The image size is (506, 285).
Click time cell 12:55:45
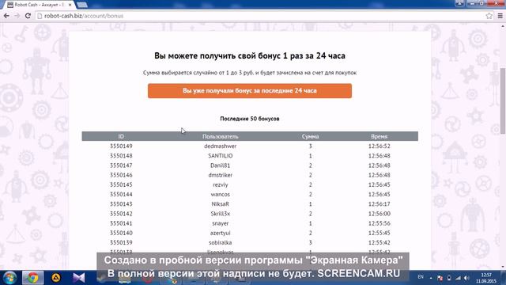[x=379, y=233]
